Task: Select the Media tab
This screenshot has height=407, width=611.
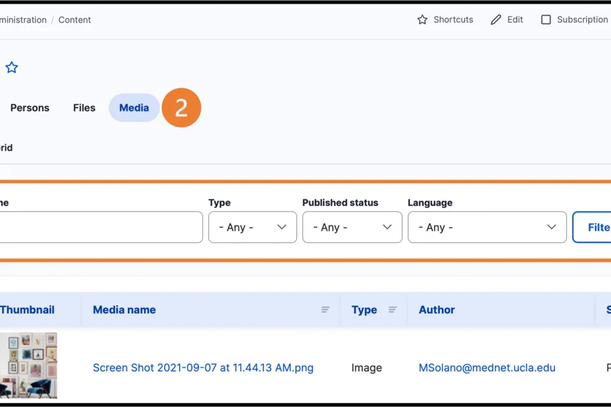Action: (x=134, y=107)
